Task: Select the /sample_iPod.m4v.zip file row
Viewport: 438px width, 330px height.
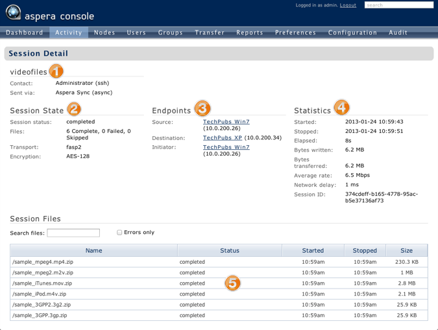Action: point(219,294)
